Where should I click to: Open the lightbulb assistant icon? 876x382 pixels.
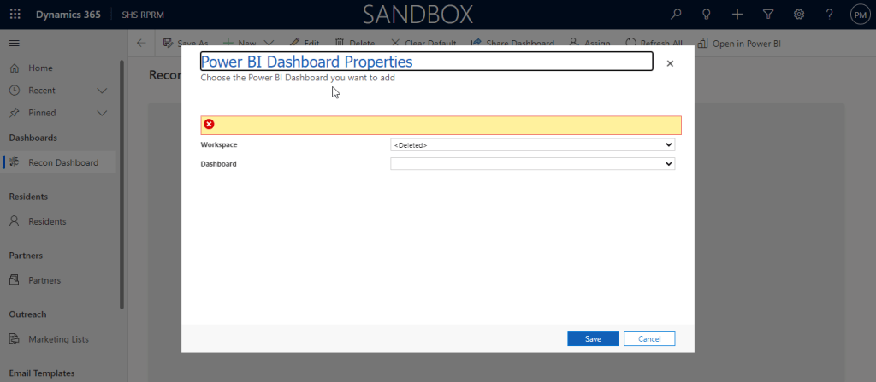coord(707,15)
